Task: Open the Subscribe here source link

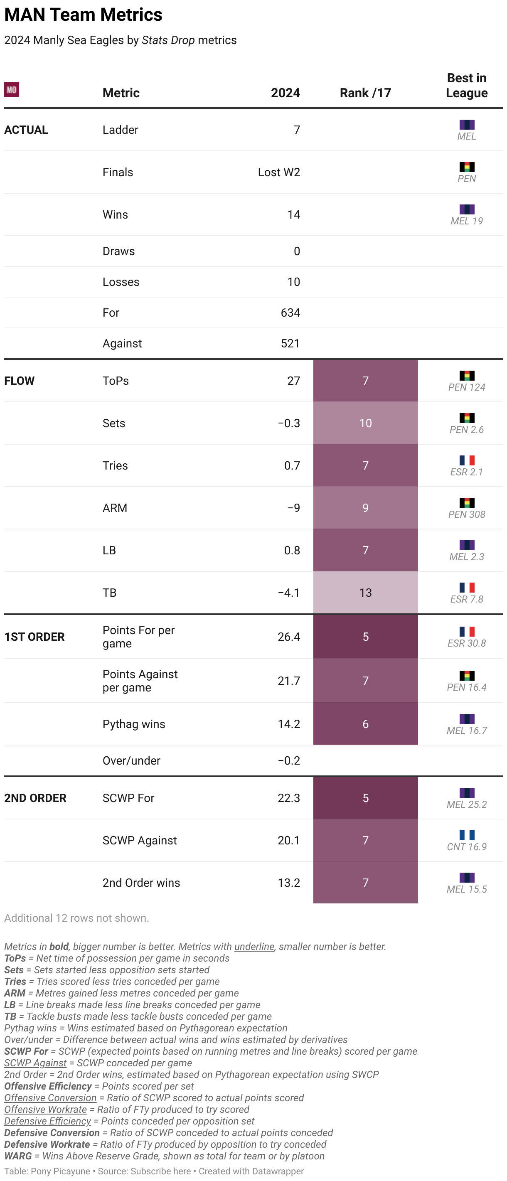Action: pos(160,1171)
